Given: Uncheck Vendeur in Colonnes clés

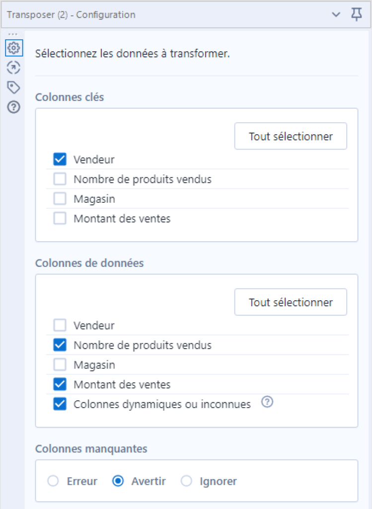Looking at the screenshot, I should point(60,159).
